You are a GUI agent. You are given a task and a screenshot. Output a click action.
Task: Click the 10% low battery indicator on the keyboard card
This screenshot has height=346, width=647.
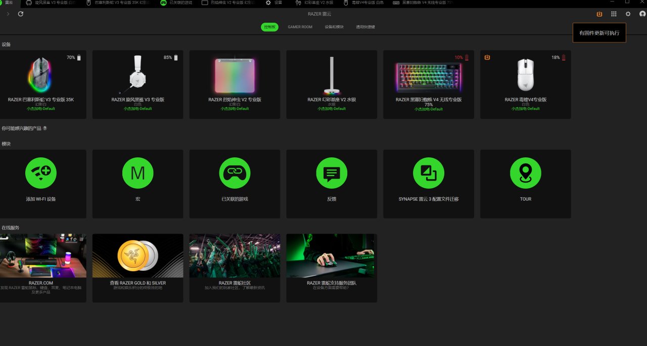(x=461, y=57)
